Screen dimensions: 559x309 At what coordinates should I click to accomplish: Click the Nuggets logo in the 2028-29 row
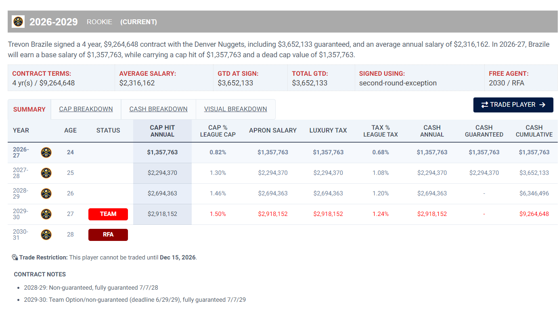coord(46,193)
